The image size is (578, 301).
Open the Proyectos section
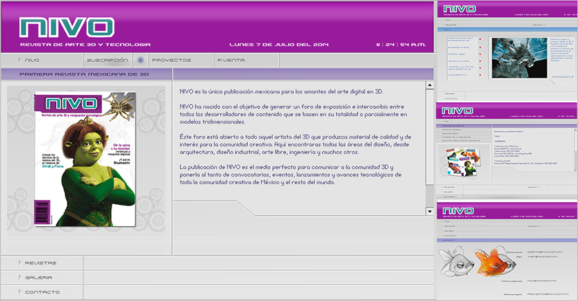click(x=172, y=60)
